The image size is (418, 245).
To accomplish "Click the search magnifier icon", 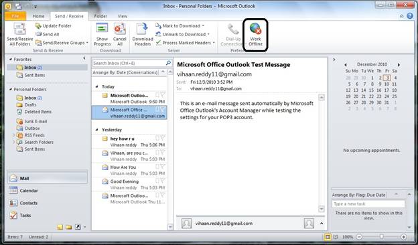I will 168,63.
